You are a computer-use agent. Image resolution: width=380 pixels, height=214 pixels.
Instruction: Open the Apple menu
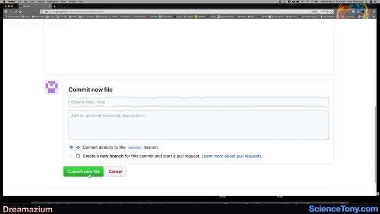4,1
